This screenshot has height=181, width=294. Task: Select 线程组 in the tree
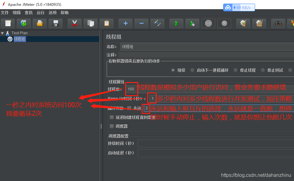pos(20,39)
